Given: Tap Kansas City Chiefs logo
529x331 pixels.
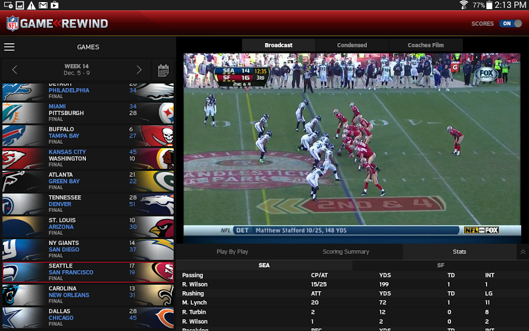Looking at the screenshot, I should coord(13,158).
